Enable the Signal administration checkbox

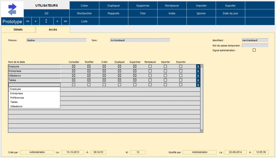click(x=254, y=50)
